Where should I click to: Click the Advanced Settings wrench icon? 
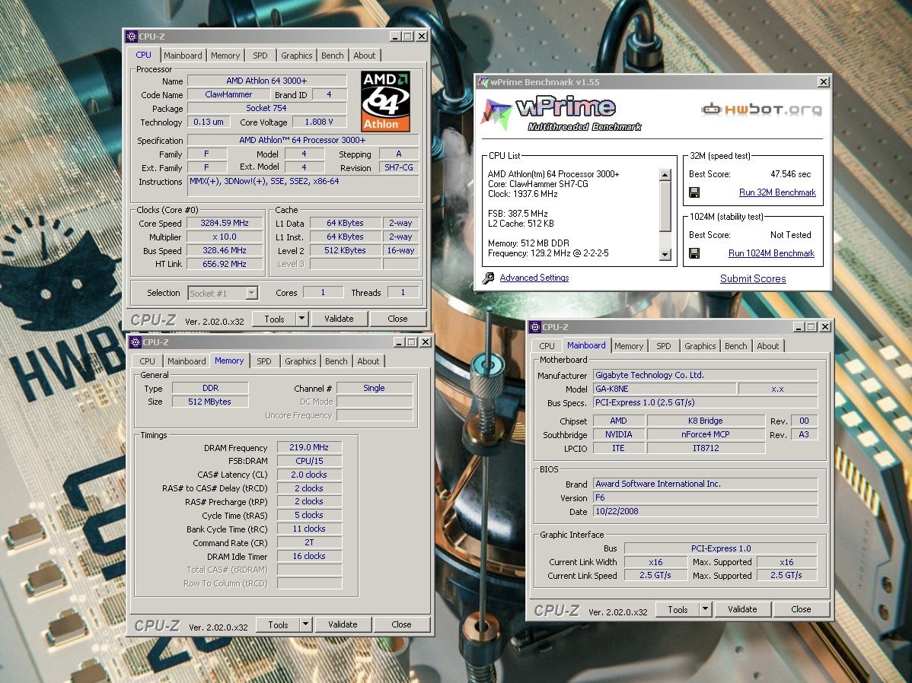click(488, 278)
